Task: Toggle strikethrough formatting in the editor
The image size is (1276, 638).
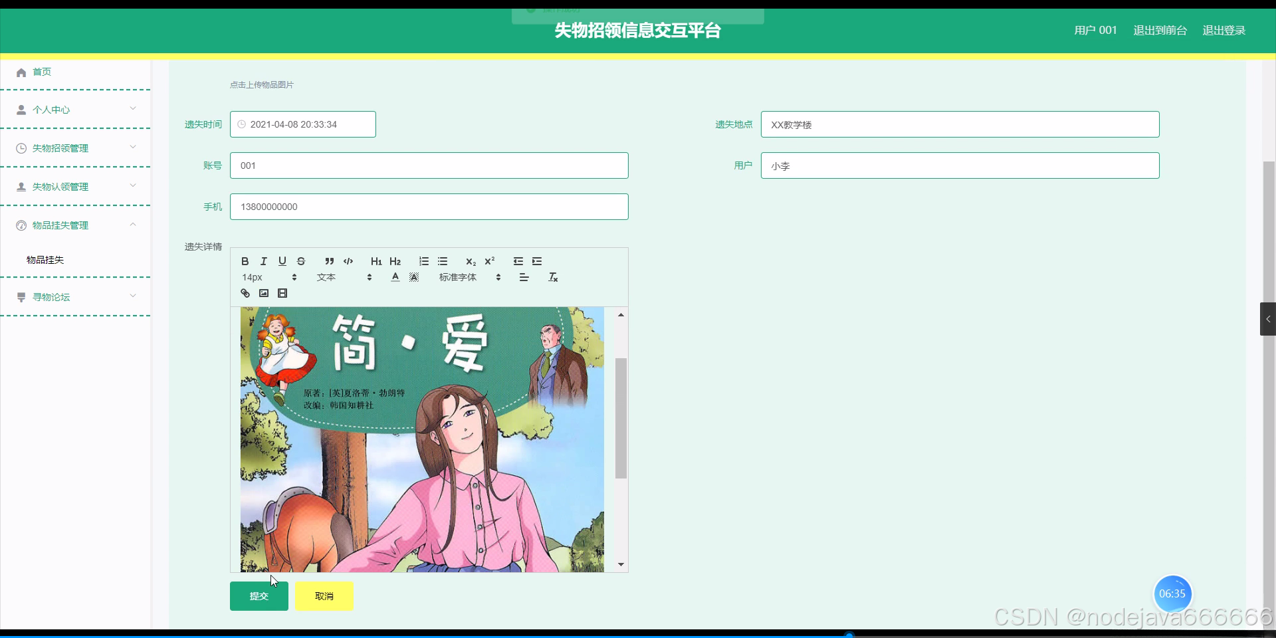Action: [x=301, y=261]
